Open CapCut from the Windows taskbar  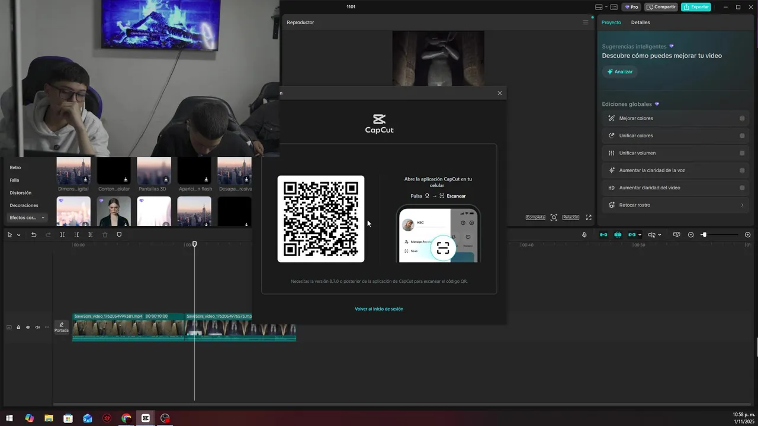point(146,418)
